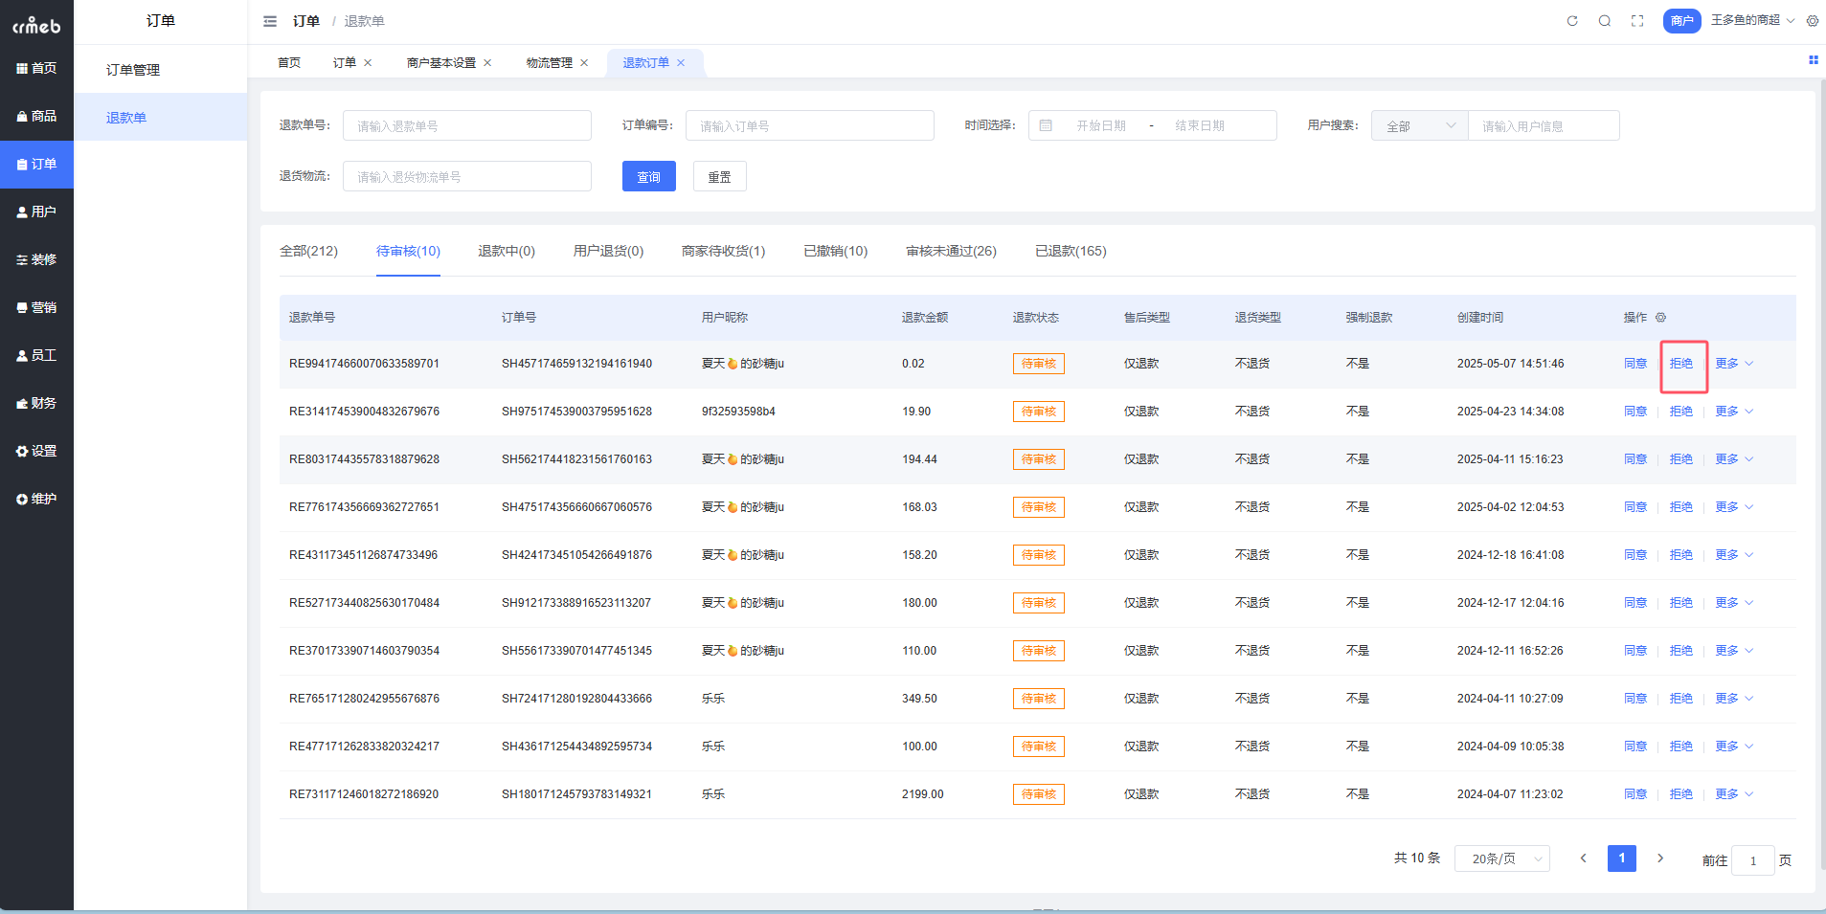Open the search icon in header
This screenshot has width=1826, height=914.
coord(1605,21)
